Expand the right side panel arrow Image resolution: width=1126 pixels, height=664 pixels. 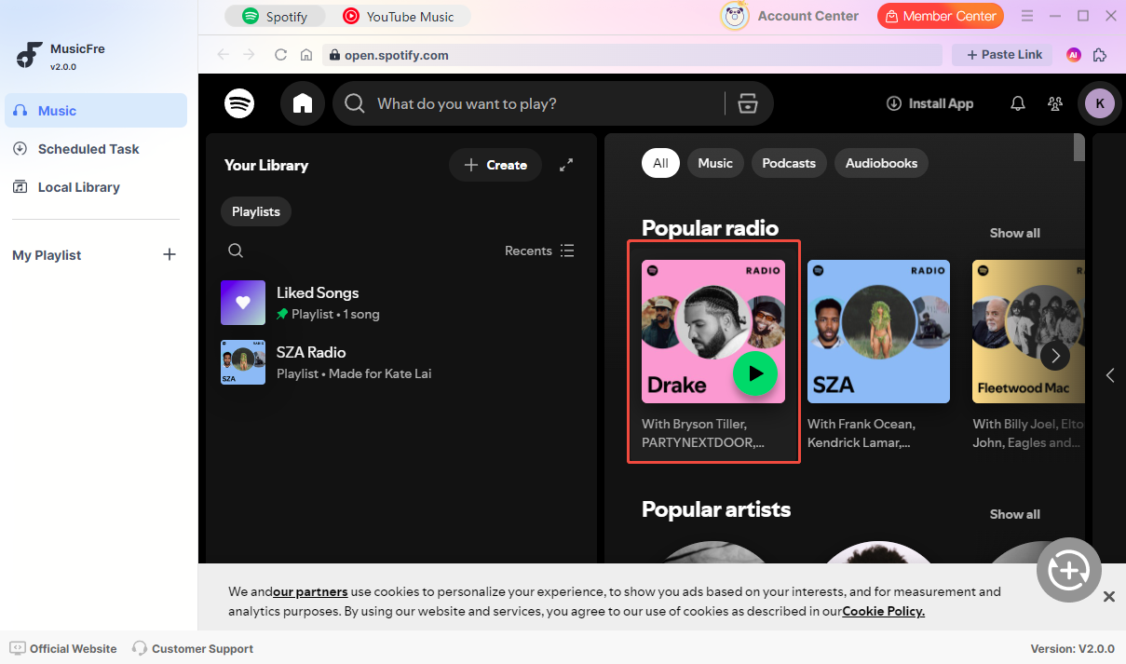pos(1109,375)
